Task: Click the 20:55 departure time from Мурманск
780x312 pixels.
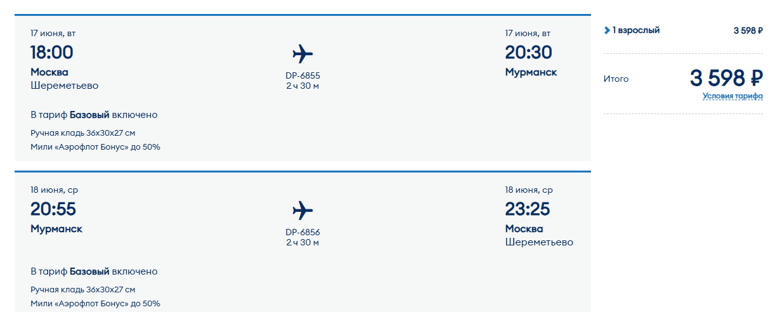Action: 53,209
